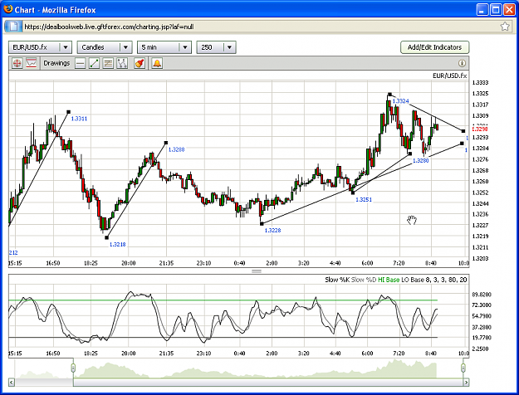This screenshot has width=519, height=395.
Task: Click the green HI Base label
Action: point(389,280)
